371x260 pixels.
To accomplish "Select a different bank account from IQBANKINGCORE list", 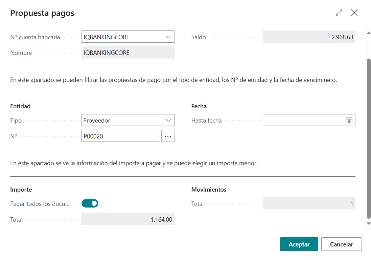I will pyautogui.click(x=168, y=37).
